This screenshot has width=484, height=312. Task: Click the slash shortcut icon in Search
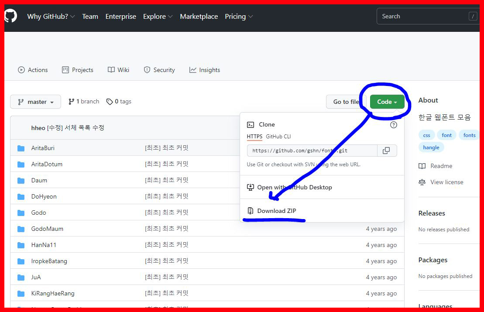[x=473, y=16]
